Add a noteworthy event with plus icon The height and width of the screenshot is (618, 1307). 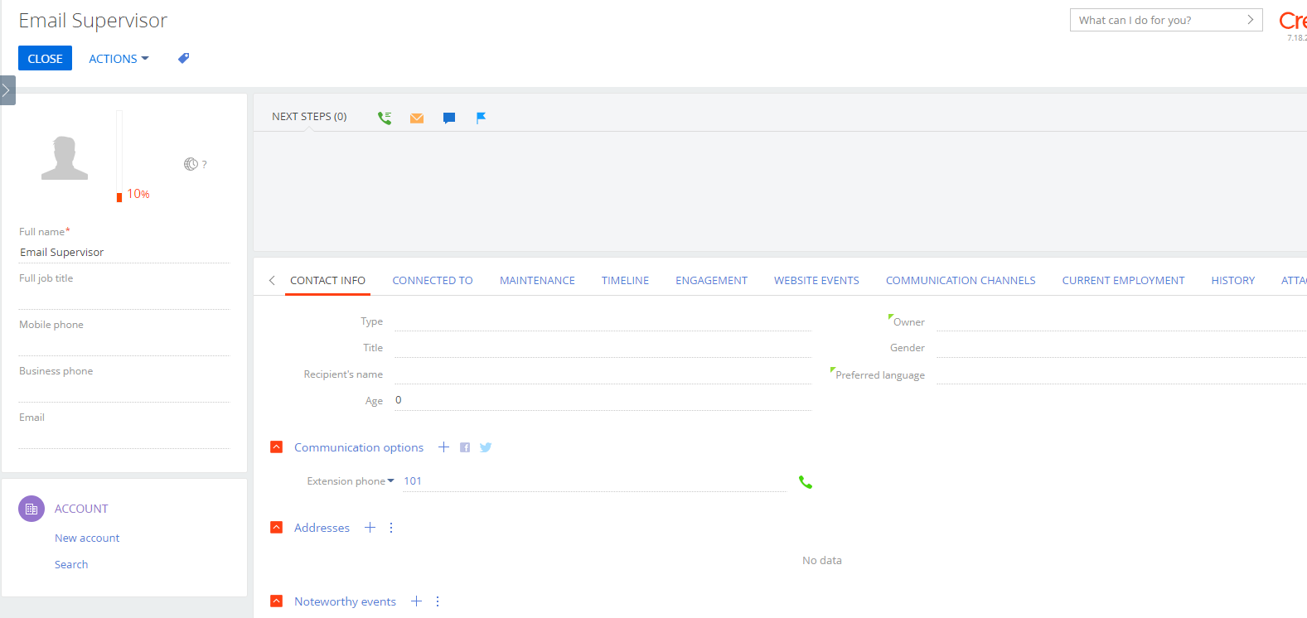point(416,601)
